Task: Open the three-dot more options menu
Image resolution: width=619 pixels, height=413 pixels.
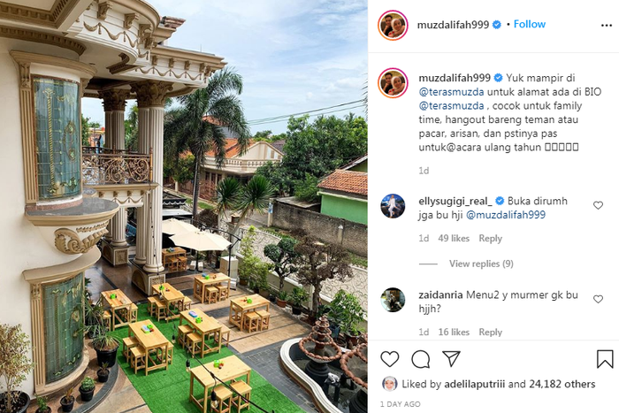Action: click(607, 26)
